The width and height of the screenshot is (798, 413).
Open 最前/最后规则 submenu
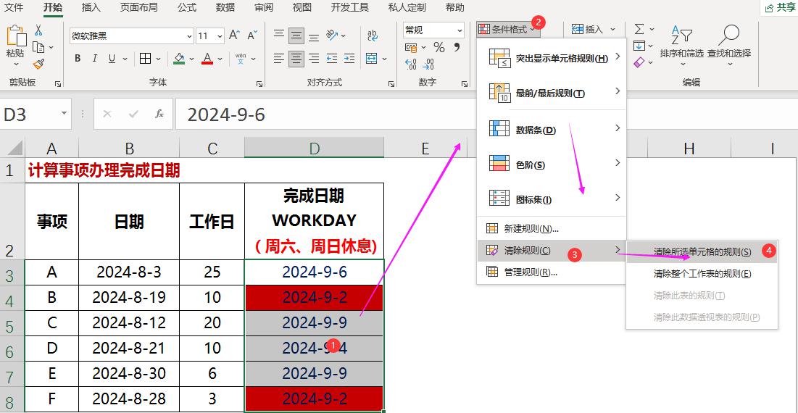point(552,93)
